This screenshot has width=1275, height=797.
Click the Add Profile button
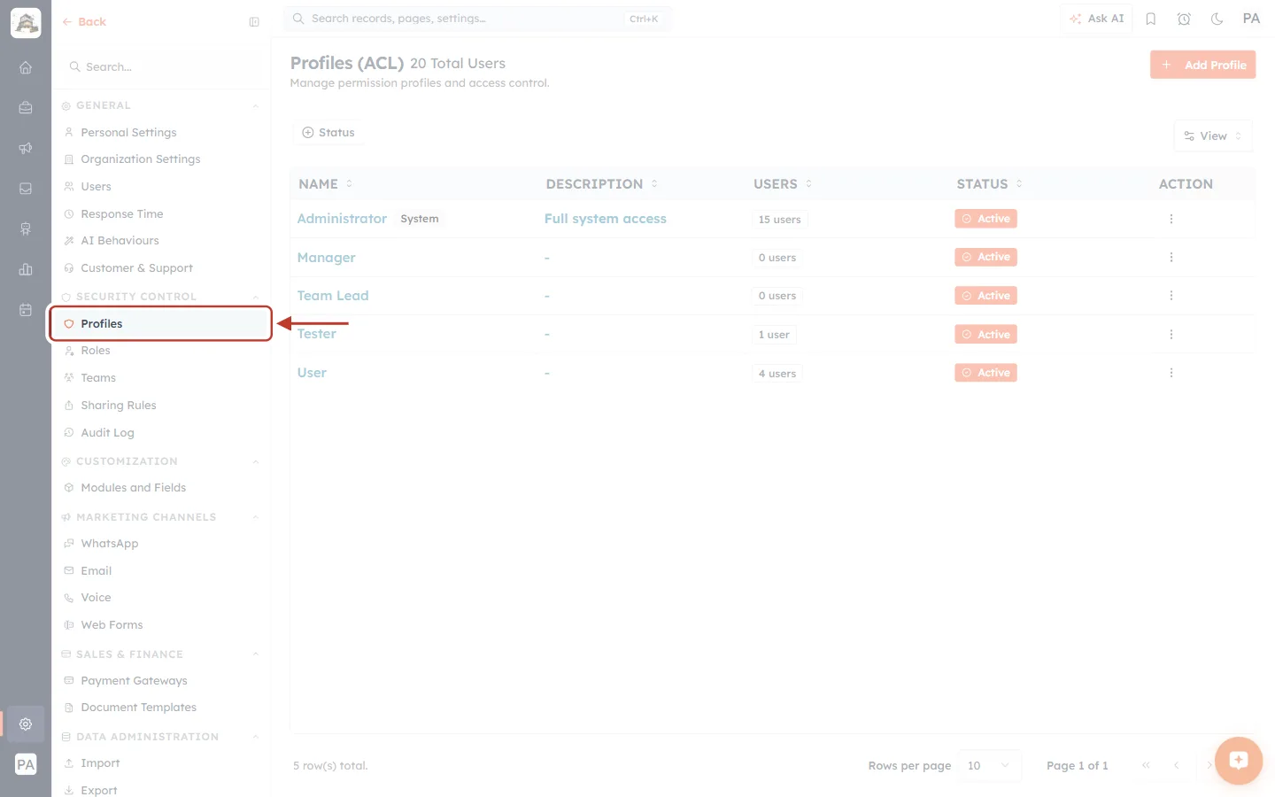point(1203,65)
